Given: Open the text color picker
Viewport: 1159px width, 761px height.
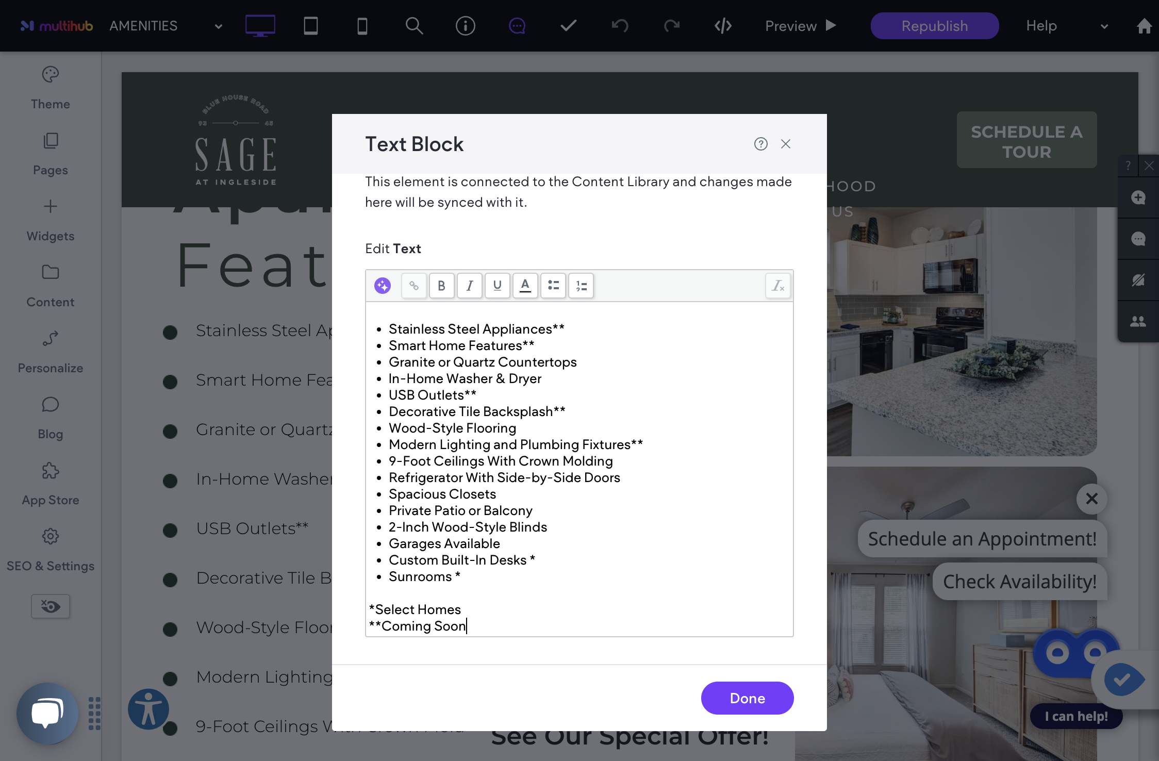Looking at the screenshot, I should click(525, 285).
